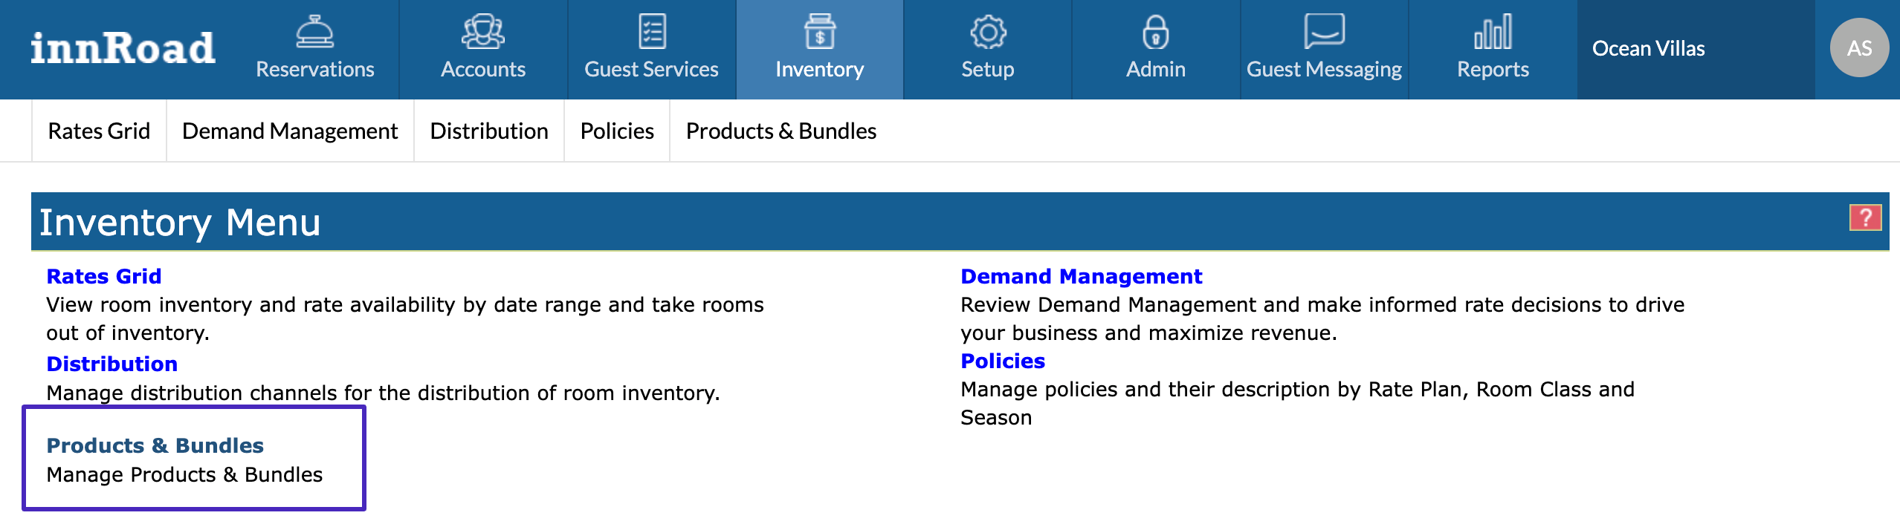Click the Inventory Menu heading
The image size is (1900, 527).
(180, 223)
